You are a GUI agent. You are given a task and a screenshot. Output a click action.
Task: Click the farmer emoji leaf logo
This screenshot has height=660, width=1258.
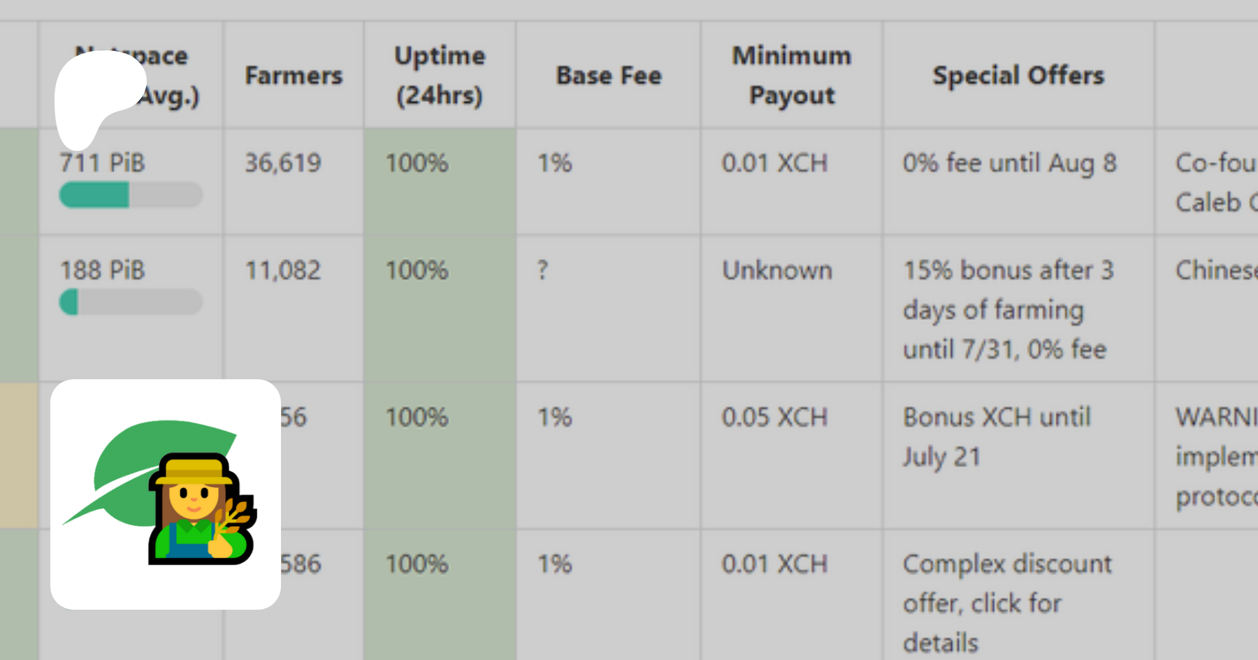tap(166, 494)
